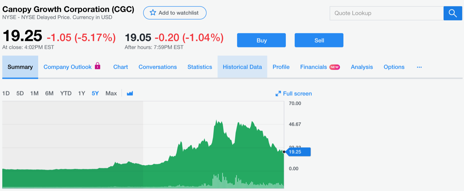
Task: Click the NEW badge next to Financials
Action: point(335,67)
